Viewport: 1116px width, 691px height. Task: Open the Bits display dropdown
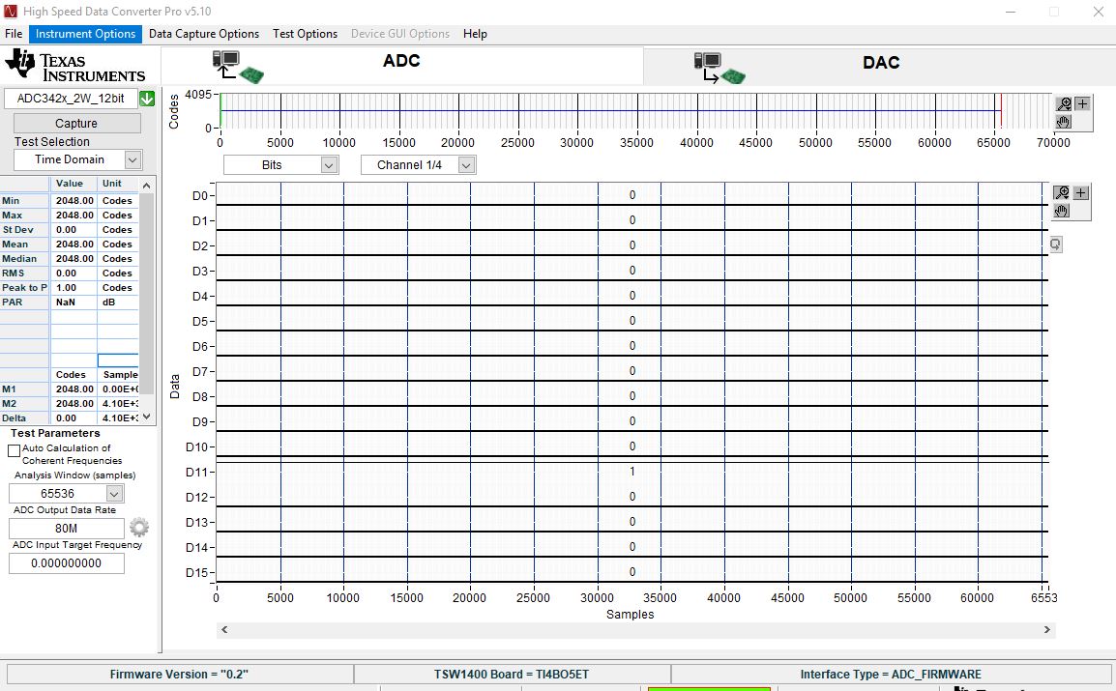pos(329,165)
